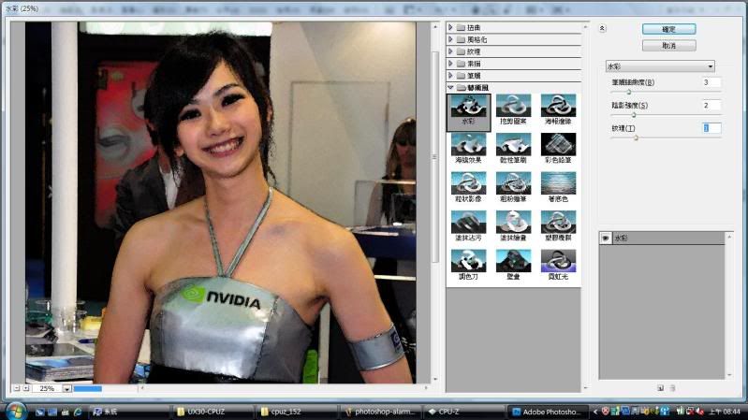
Task: Apply the 海綿效果 Sponge filter thumbnail
Action: pos(468,144)
